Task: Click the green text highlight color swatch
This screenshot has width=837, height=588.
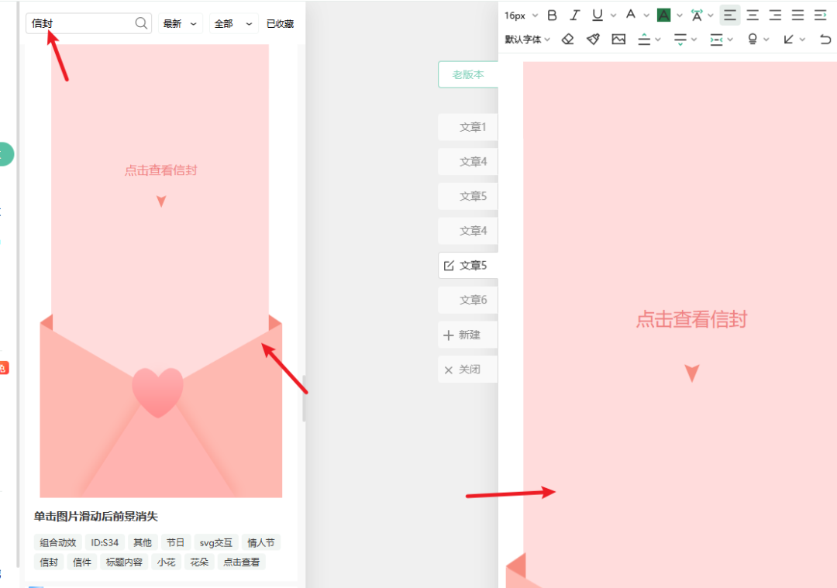Action: coord(663,15)
